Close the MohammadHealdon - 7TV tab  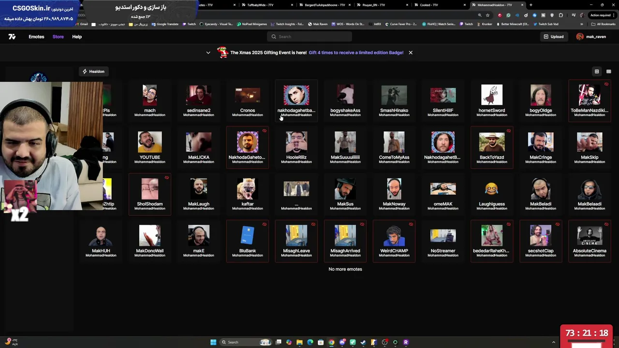click(x=522, y=5)
